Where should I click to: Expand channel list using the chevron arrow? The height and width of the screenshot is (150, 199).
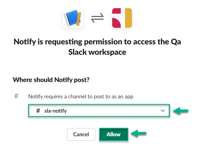click(163, 111)
